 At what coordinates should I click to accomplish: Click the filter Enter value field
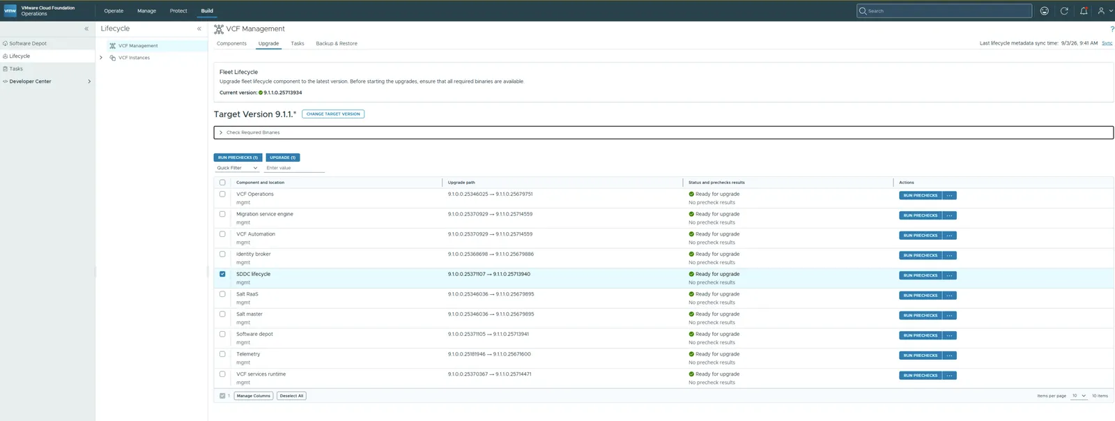(x=295, y=168)
